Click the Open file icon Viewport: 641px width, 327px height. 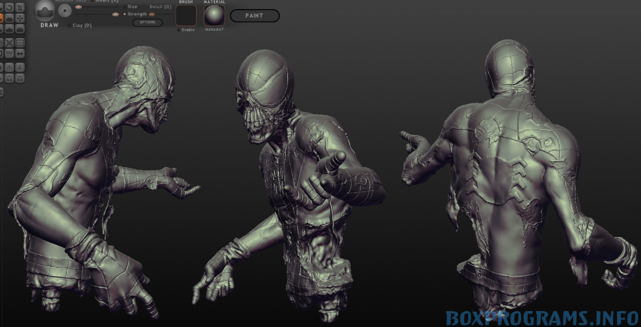click(9, 77)
